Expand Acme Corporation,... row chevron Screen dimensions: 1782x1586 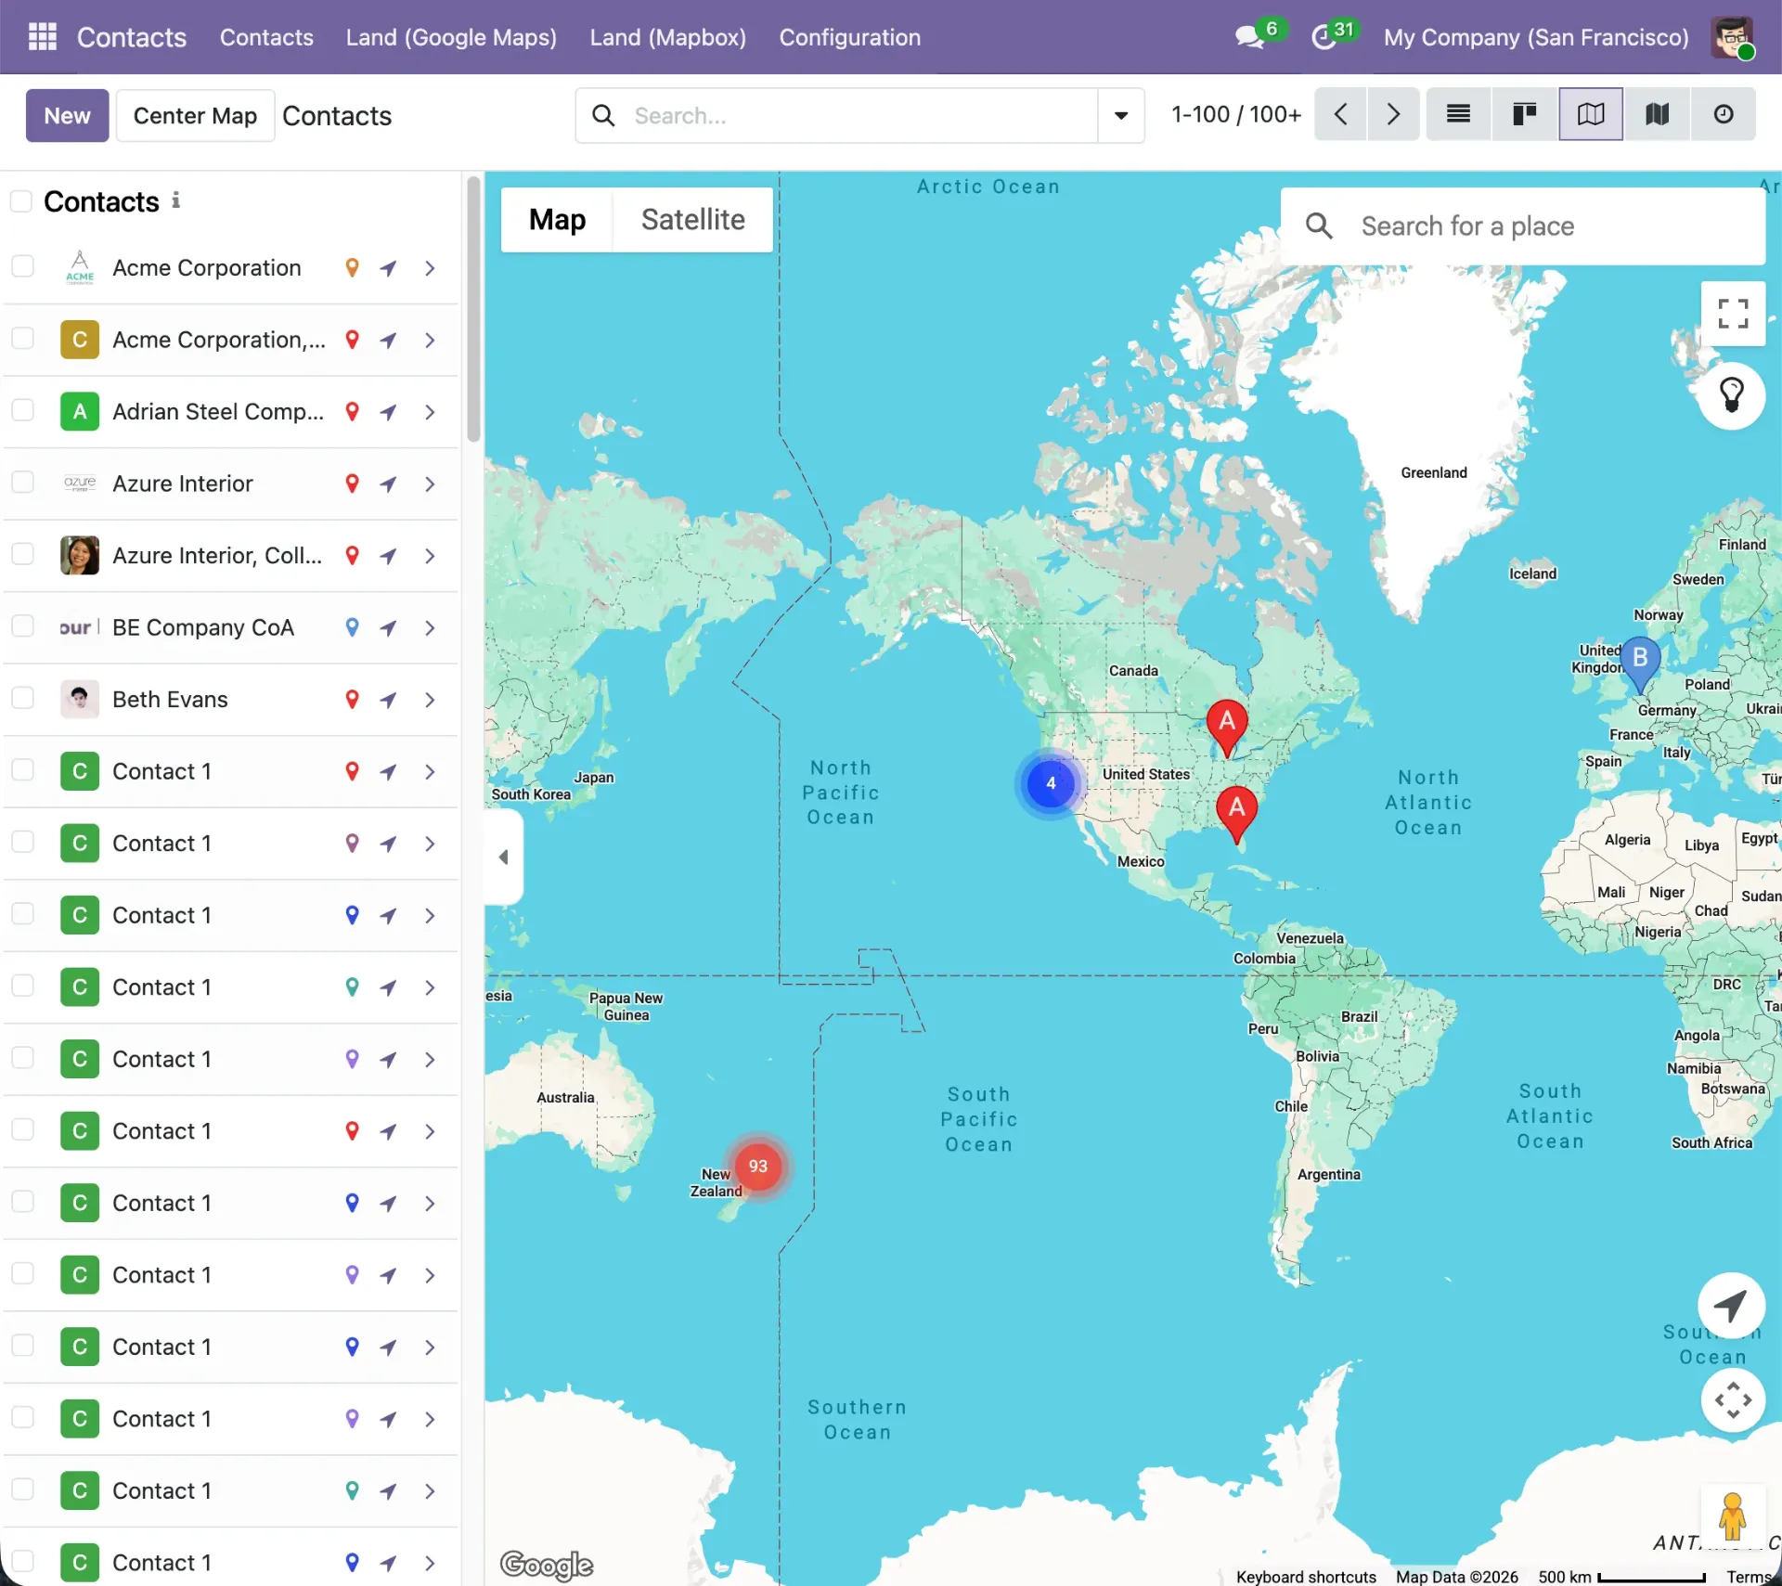tap(430, 340)
